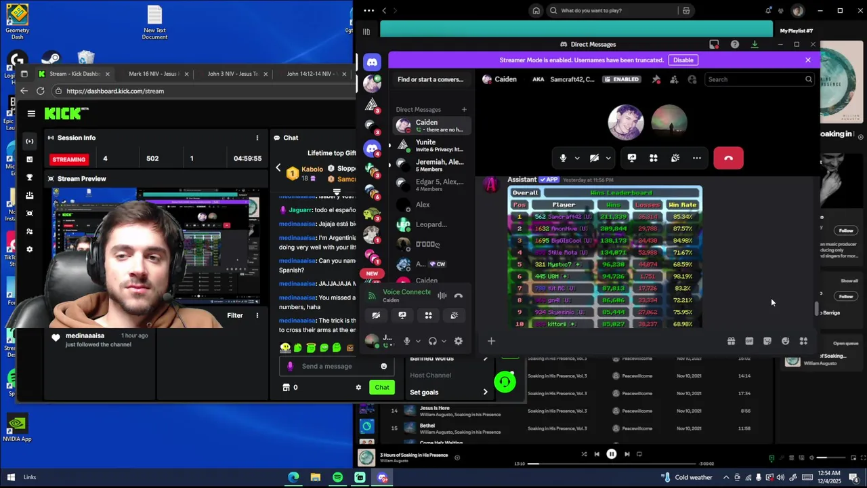Image resolution: width=867 pixels, height=488 pixels.
Task: Toggle noise suppression in Voice Connected panel
Action: pyautogui.click(x=442, y=296)
